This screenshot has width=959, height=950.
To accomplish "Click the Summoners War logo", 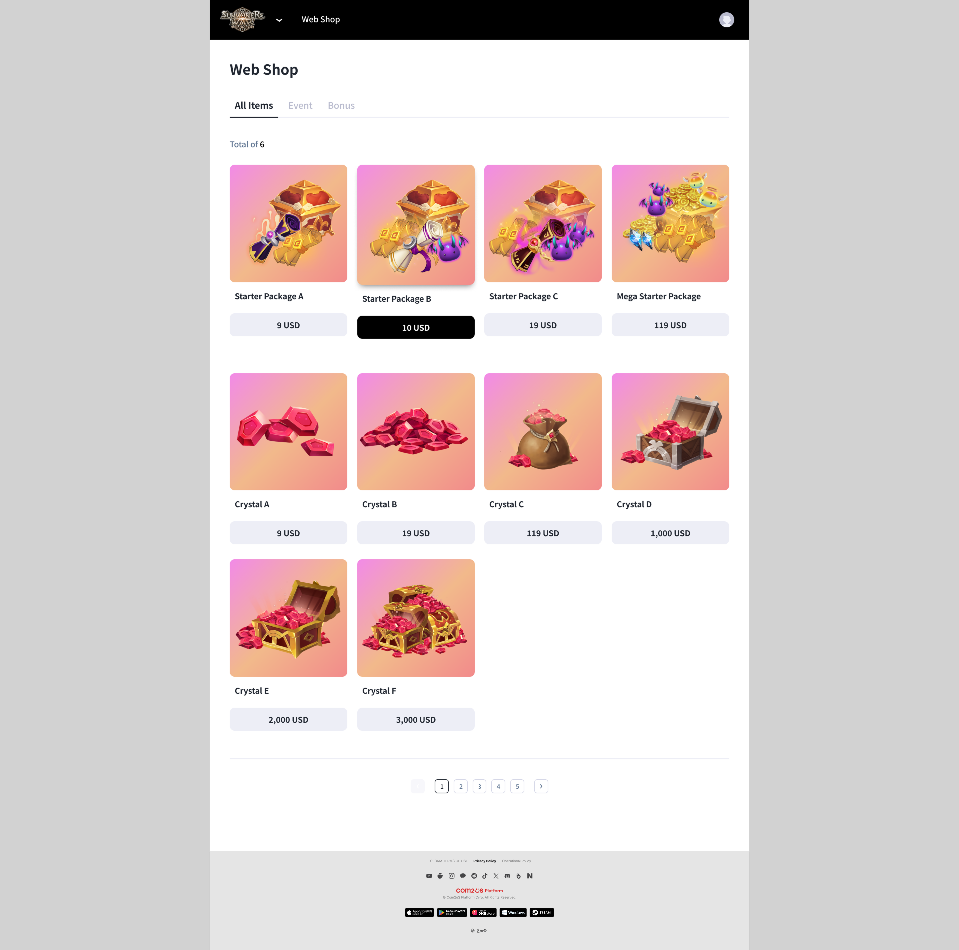I will (x=242, y=20).
